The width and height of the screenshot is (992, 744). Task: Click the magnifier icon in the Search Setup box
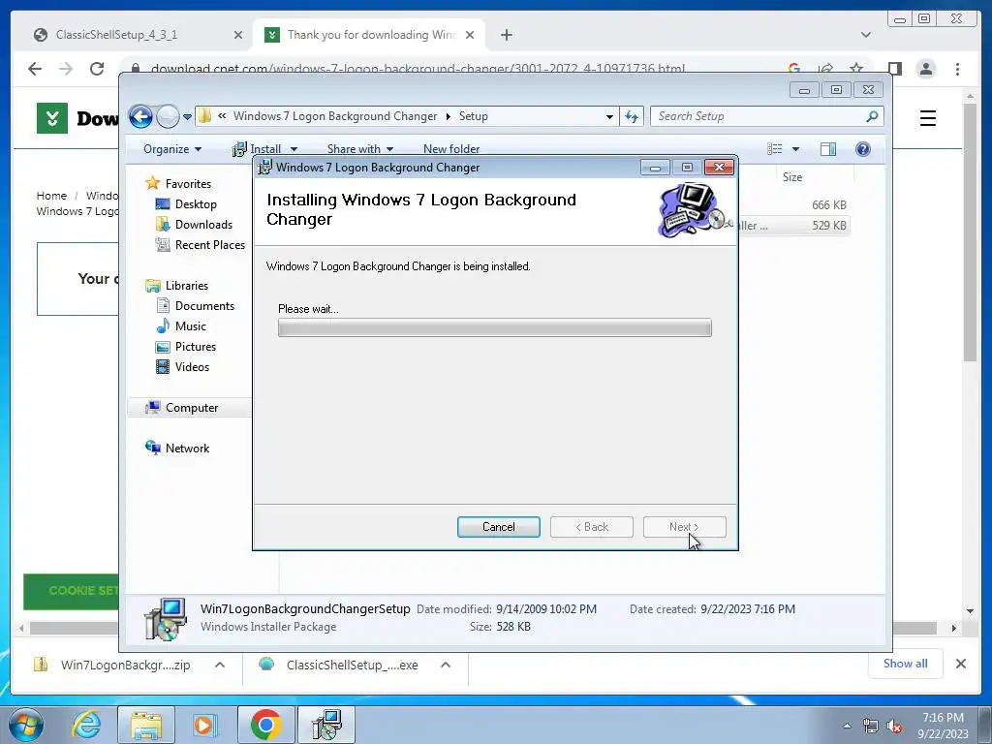(x=873, y=116)
